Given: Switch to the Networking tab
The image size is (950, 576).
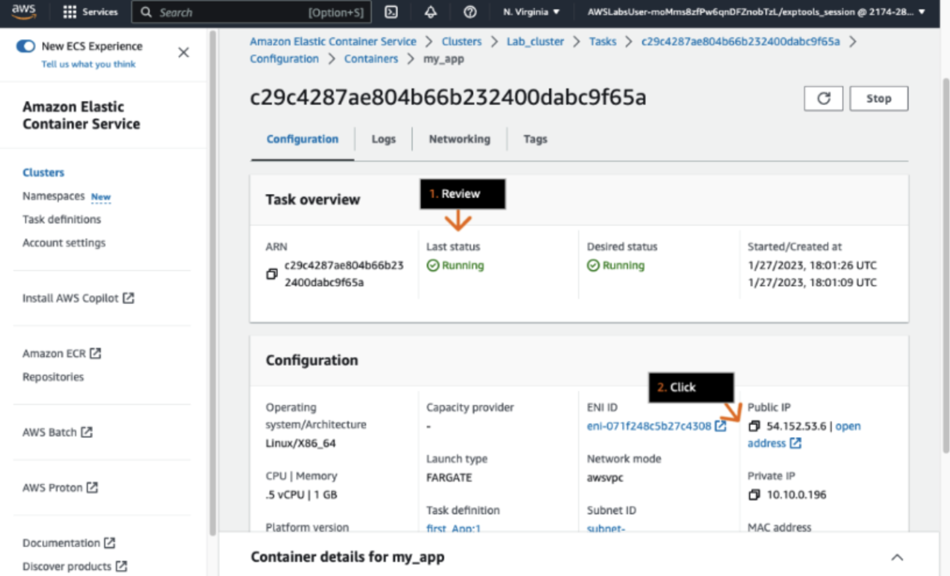Looking at the screenshot, I should [459, 139].
